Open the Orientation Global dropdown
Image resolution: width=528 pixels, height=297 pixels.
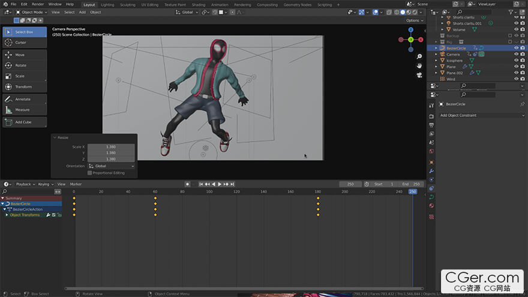111,166
